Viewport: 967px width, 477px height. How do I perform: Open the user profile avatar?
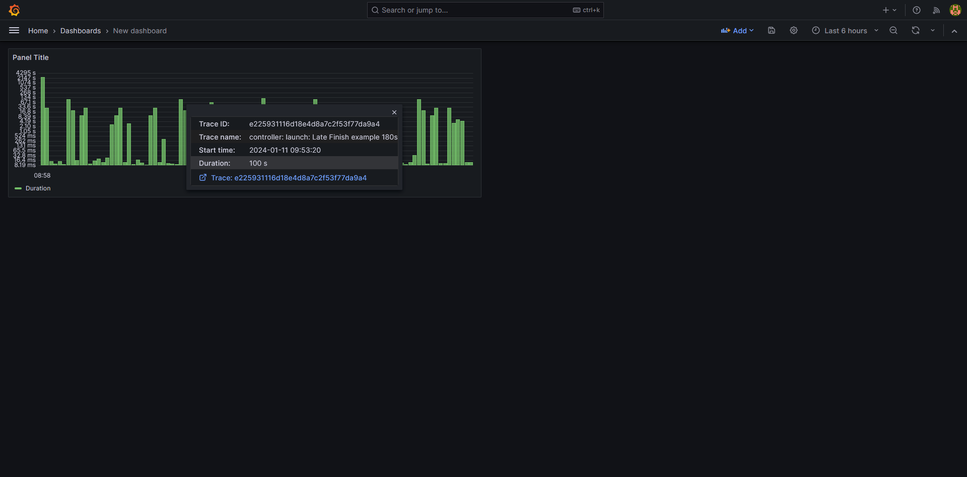pyautogui.click(x=955, y=10)
